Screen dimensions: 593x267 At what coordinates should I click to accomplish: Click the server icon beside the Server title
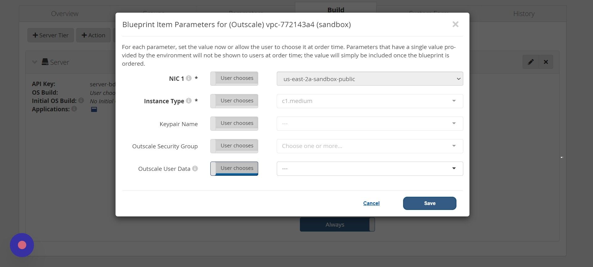[45, 62]
